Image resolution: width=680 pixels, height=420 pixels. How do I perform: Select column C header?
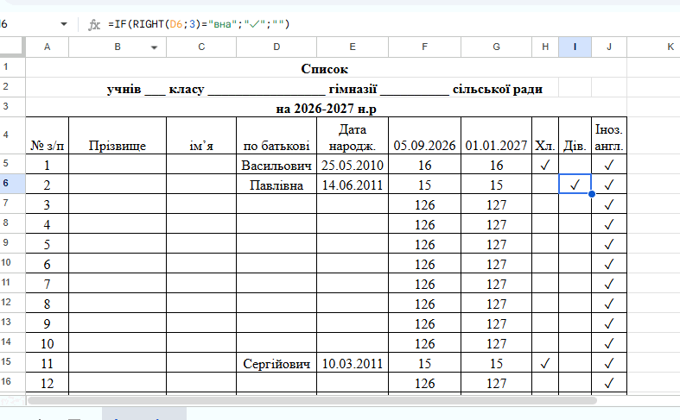(201, 47)
